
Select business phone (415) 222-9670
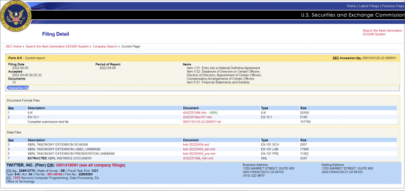tap(254, 175)
